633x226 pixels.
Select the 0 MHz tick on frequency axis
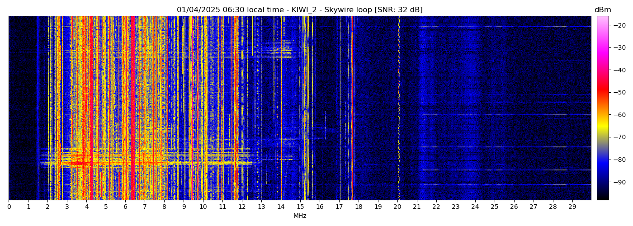(x=9, y=207)
